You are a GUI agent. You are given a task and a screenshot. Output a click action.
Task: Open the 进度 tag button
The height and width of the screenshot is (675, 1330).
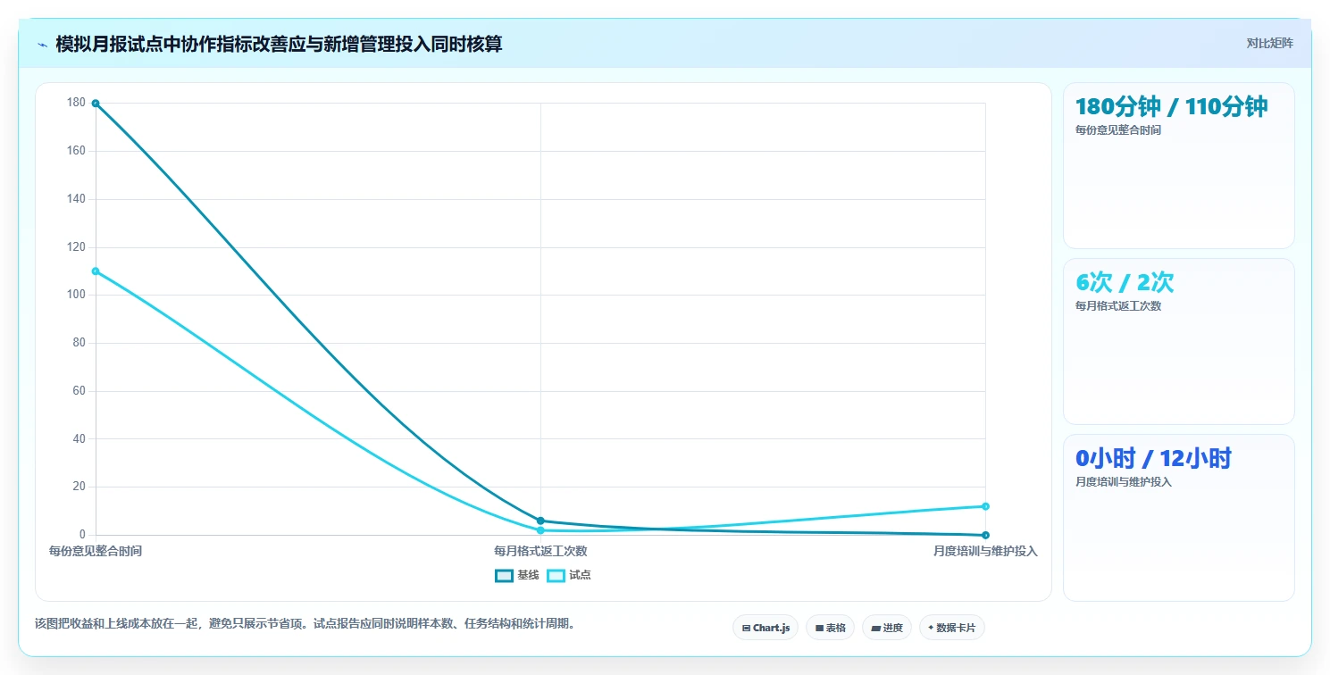coord(887,628)
